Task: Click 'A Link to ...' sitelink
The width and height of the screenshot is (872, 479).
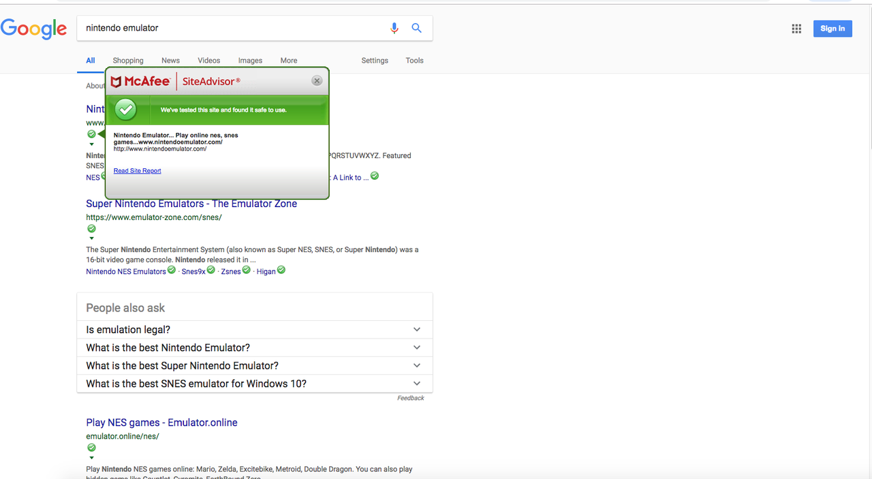Action: (x=351, y=177)
